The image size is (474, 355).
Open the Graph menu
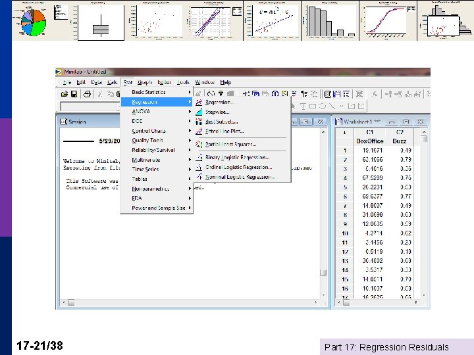(x=144, y=82)
